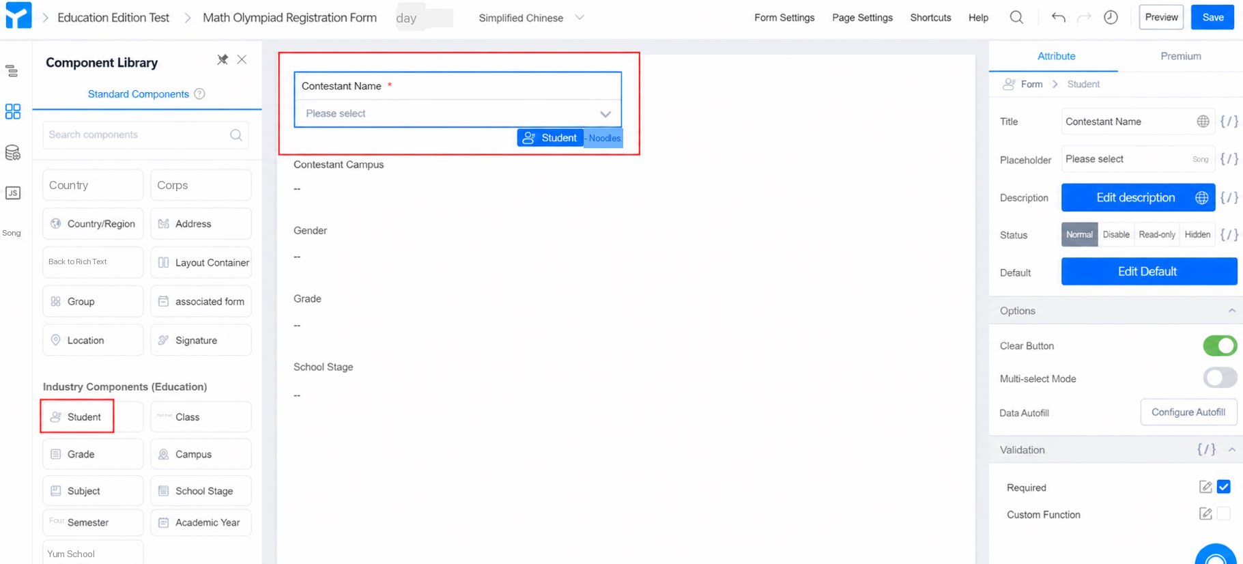This screenshot has height=564, width=1243.
Task: Switch to the Premium tab
Action: pyautogui.click(x=1180, y=56)
